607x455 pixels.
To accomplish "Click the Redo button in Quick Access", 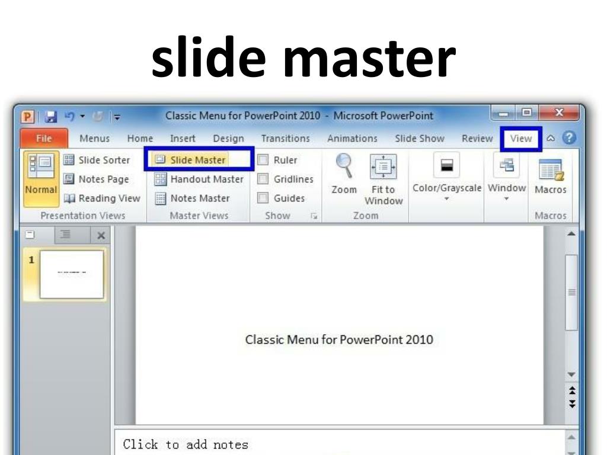I will click(x=98, y=116).
